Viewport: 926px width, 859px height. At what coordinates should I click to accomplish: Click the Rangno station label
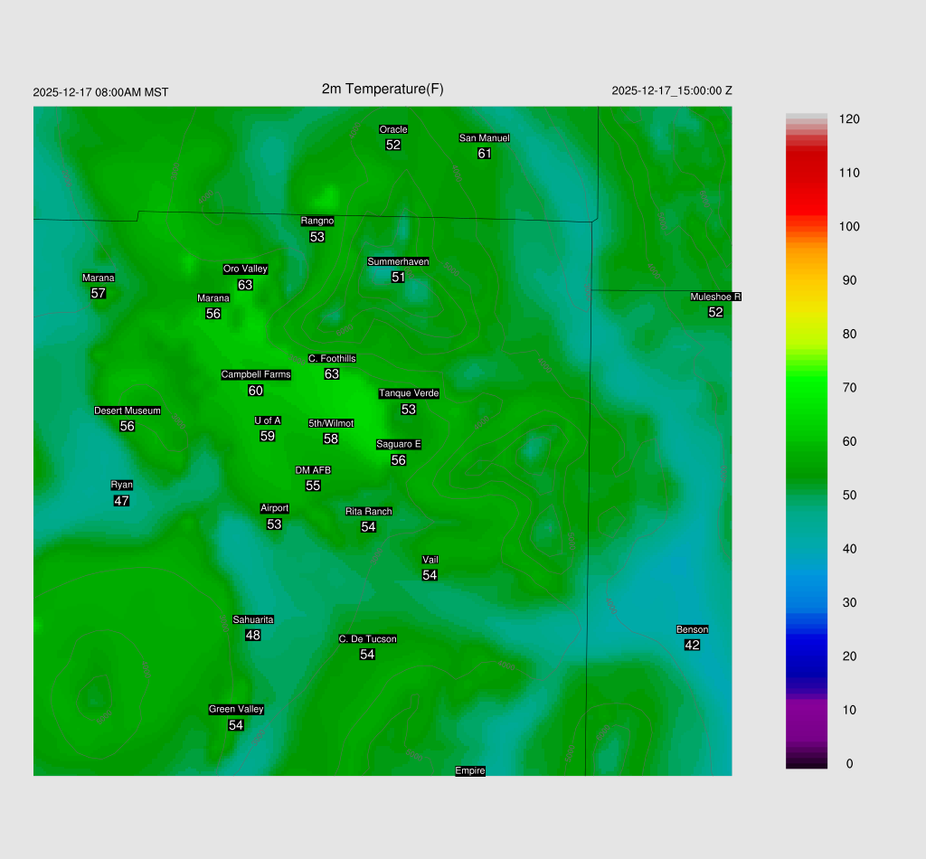[317, 221]
